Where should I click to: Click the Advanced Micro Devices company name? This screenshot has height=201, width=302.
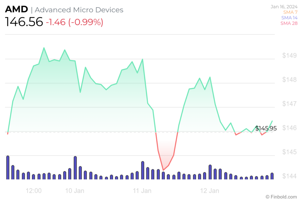pos(79,10)
